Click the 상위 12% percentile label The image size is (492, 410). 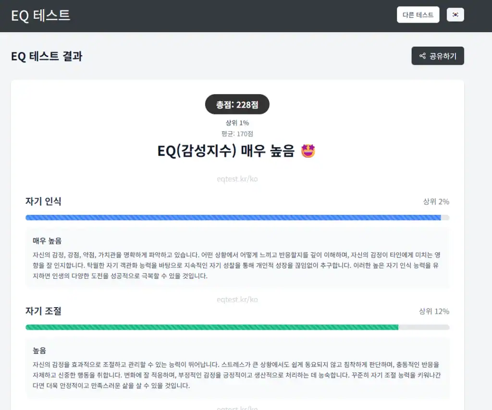(x=434, y=311)
